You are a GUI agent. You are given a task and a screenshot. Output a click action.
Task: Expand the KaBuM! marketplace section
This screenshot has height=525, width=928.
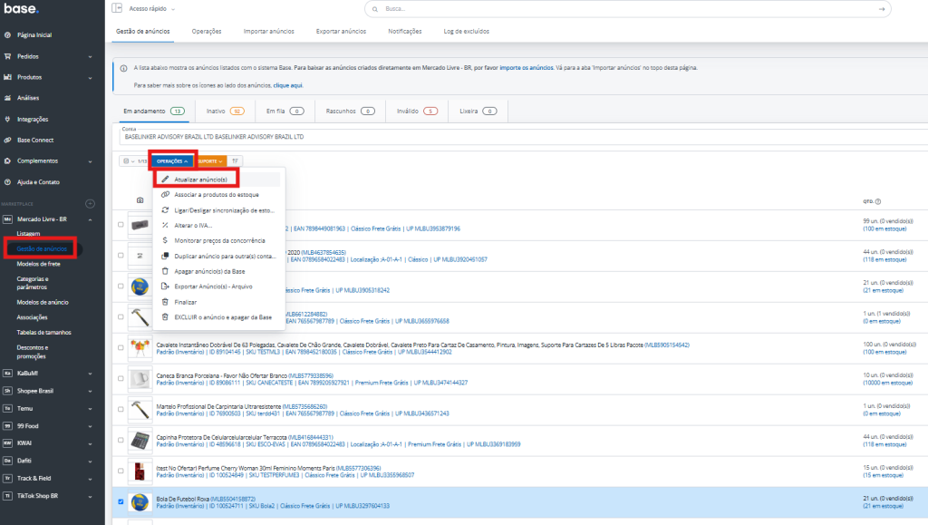tap(91, 374)
